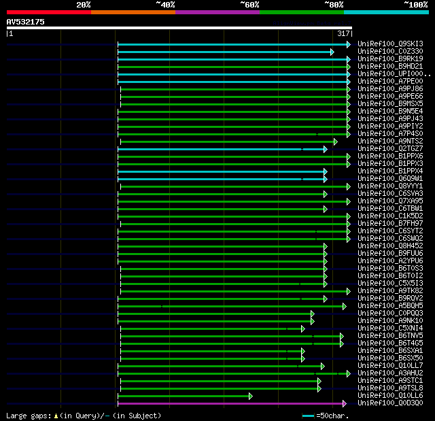The image size is (435, 421).
Task: Select the UniRef100_B6T0S3 hit
Action: click(x=390, y=269)
